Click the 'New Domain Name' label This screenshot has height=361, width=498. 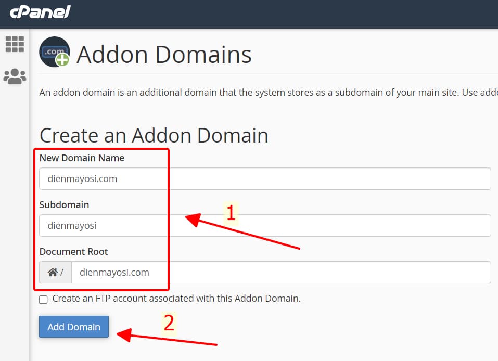tap(82, 158)
